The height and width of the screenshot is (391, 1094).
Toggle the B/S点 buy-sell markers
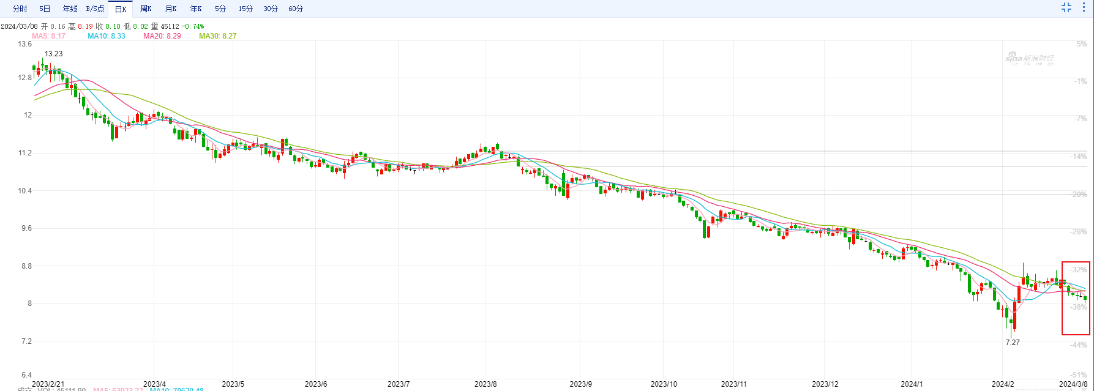pos(95,9)
